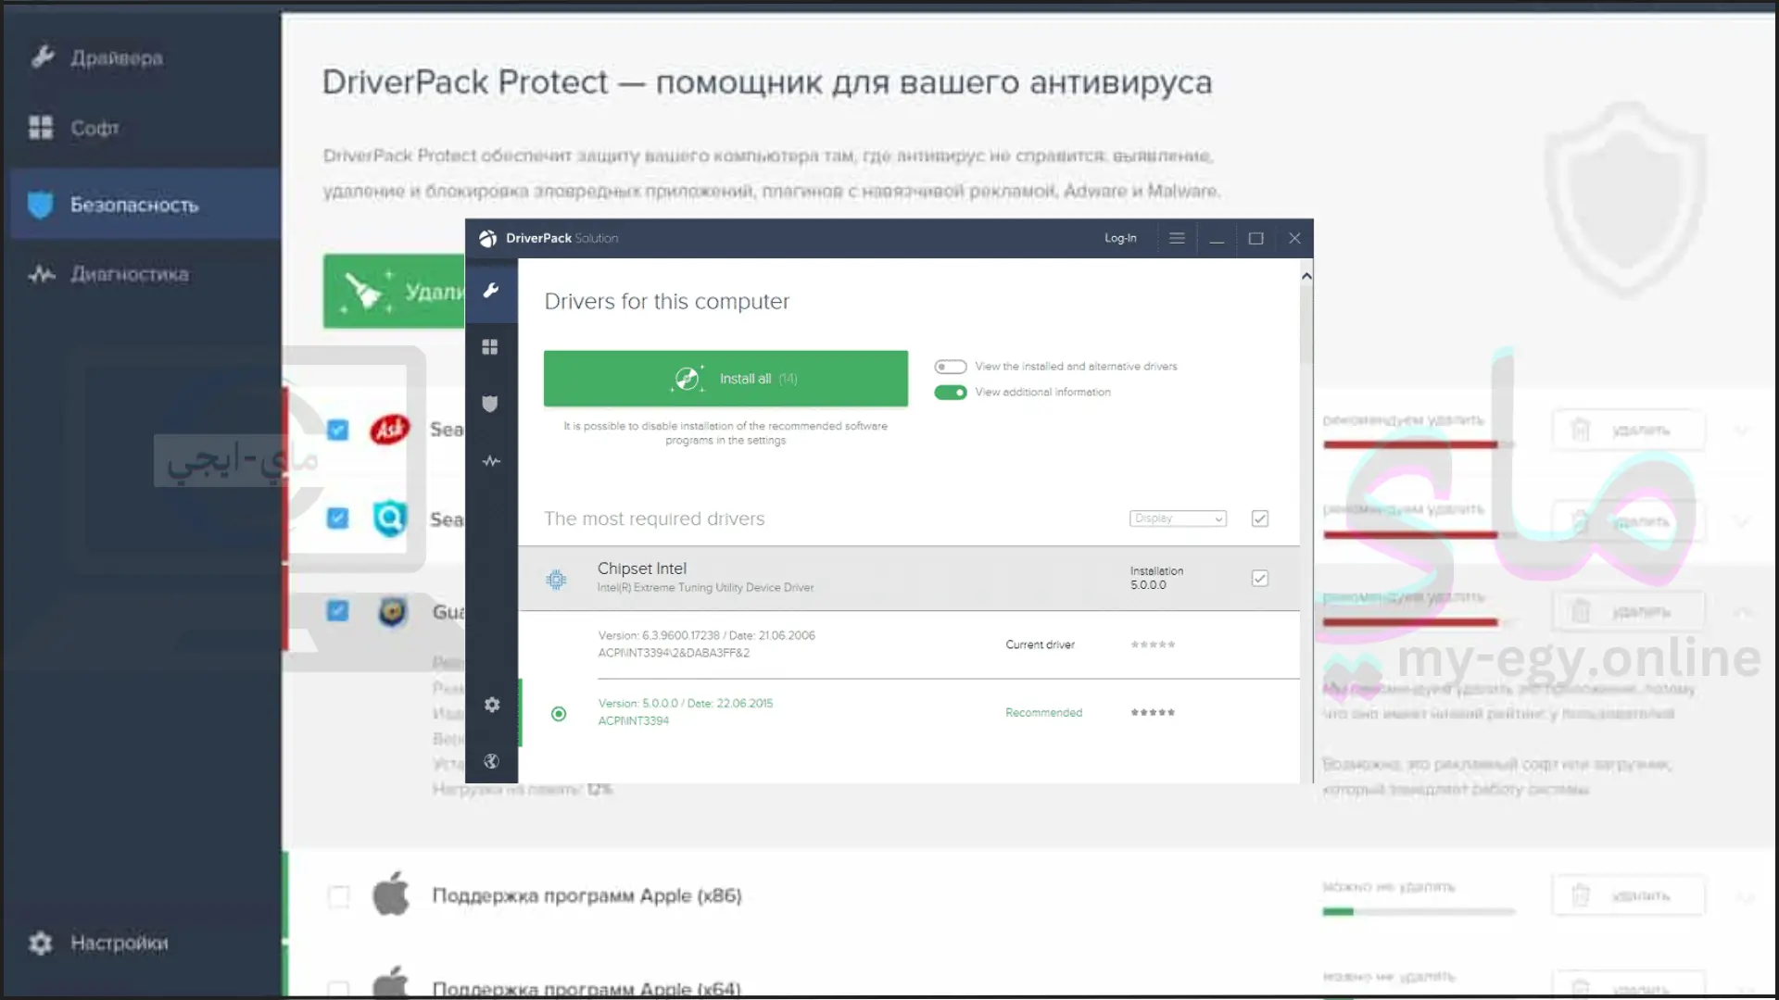
Task: Open settings gear icon in DriverPack Solution sidebar
Action: 492,705
